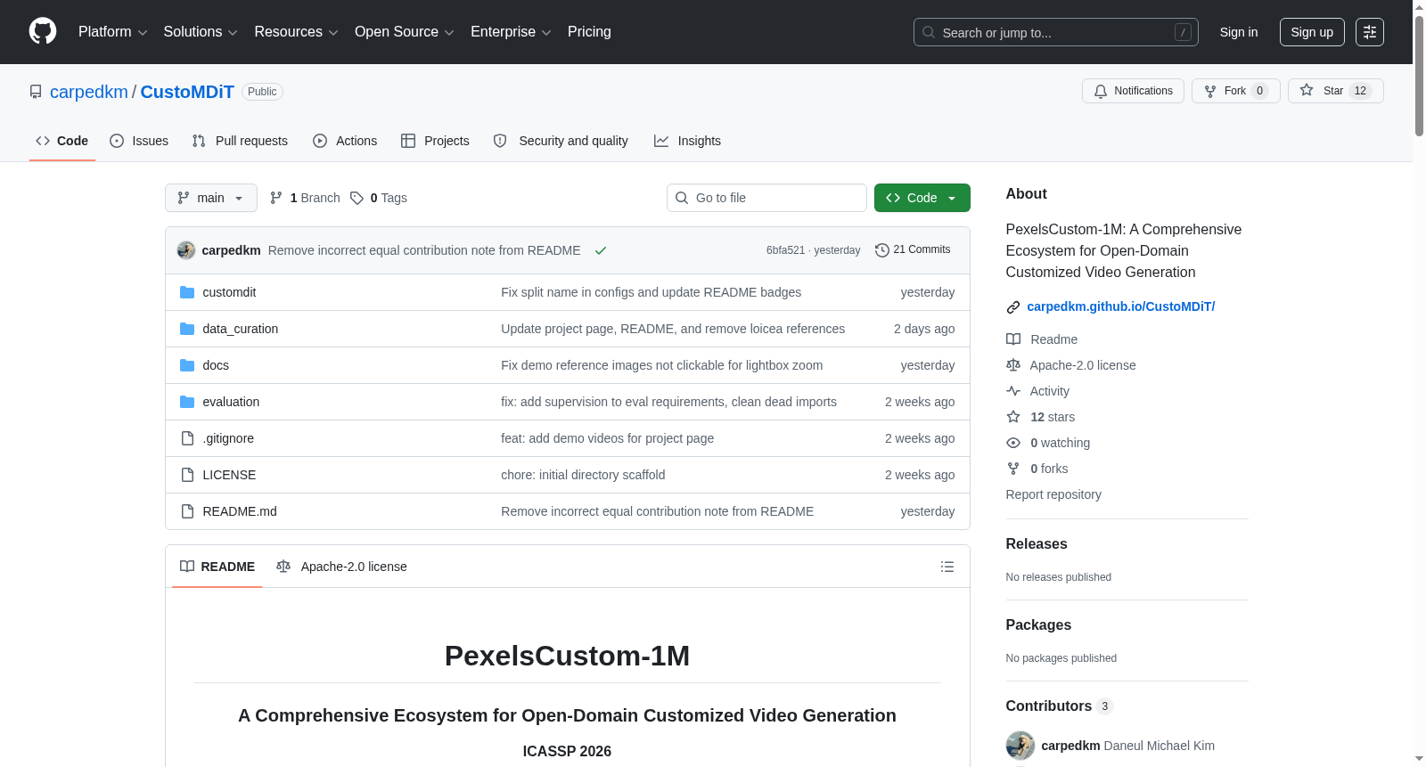Click the pulse icon next to Activity
The height and width of the screenshot is (767, 1426).
[1013, 391]
